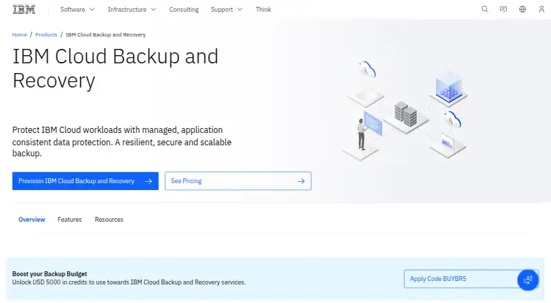Viewport: 551px width, 303px height.
Task: Go to Products breadcrumb link
Action: point(46,34)
